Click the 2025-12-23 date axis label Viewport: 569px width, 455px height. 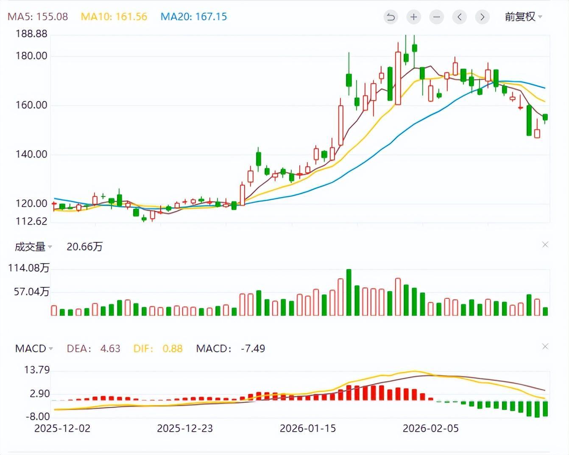point(185,428)
